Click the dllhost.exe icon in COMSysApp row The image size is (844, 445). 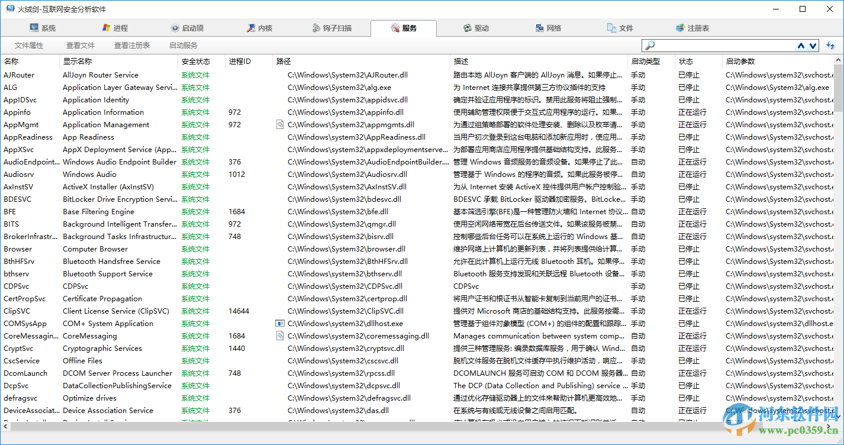[280, 323]
